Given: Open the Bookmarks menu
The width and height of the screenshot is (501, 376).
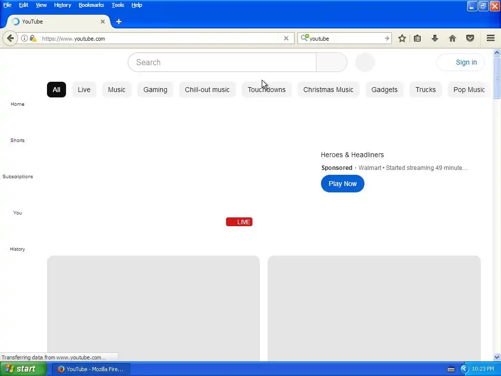Looking at the screenshot, I should [x=91, y=5].
